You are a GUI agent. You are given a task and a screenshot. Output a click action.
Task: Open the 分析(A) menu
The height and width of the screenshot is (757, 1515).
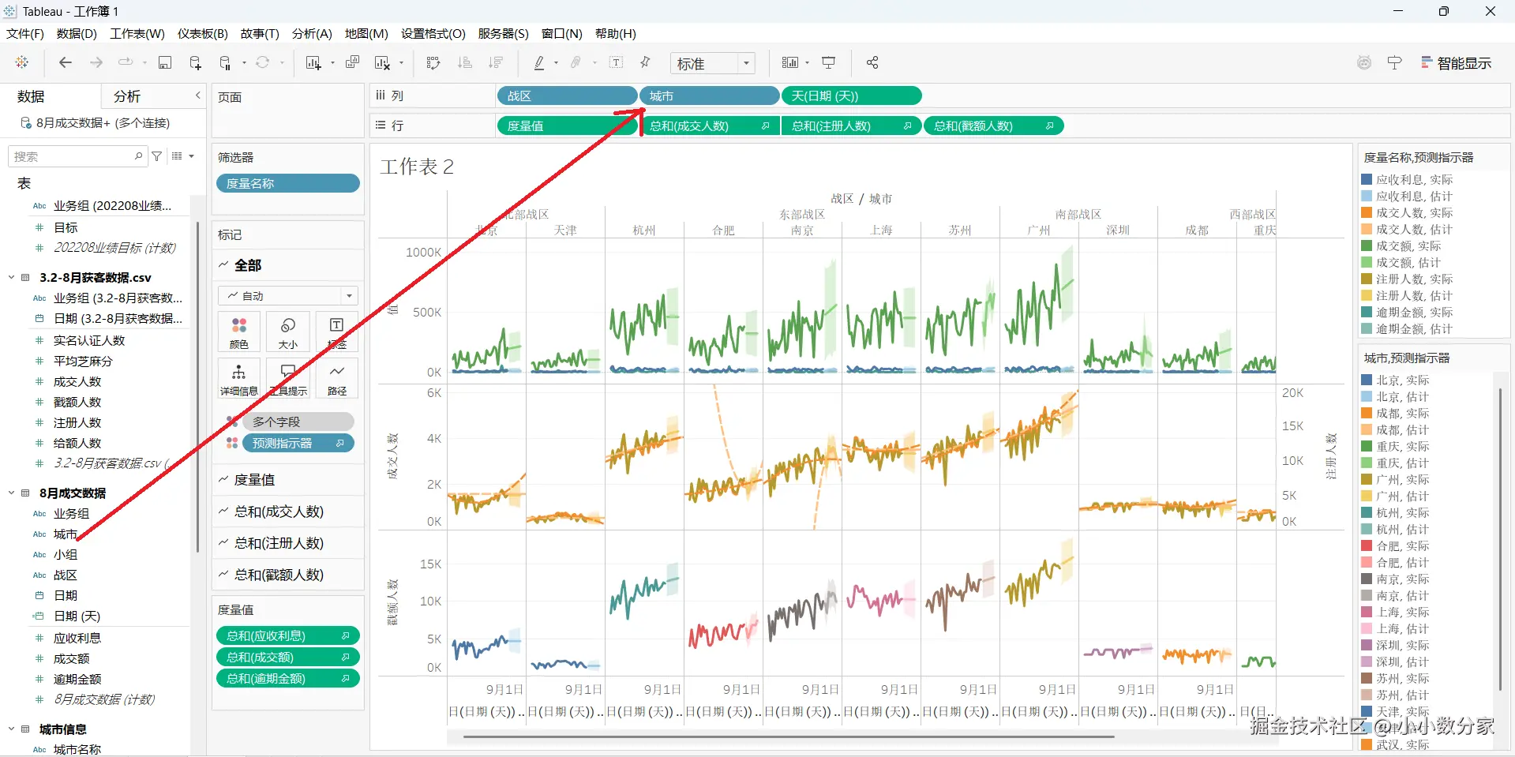click(312, 33)
